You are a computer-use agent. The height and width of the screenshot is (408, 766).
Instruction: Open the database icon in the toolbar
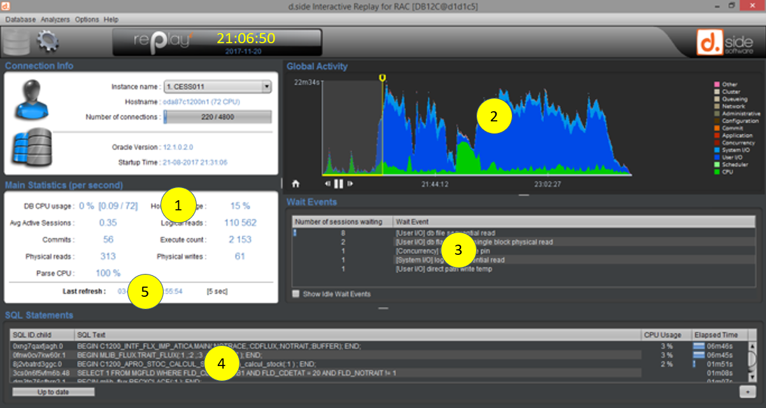tap(17, 43)
